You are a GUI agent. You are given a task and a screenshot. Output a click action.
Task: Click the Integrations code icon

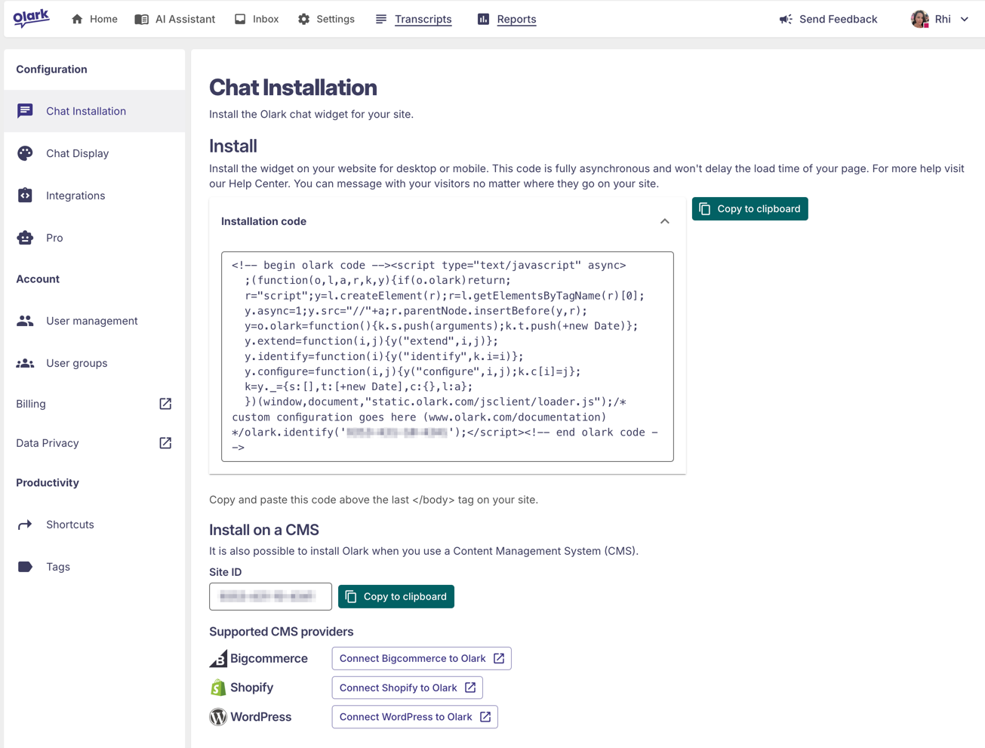tap(25, 195)
